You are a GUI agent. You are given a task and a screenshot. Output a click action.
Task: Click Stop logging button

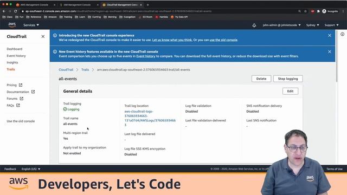coord(288,79)
